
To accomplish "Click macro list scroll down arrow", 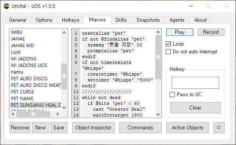I will 64,108.
